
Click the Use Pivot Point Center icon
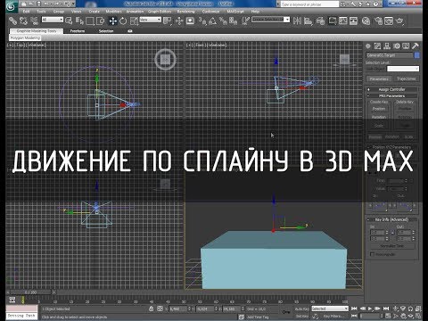pos(168,21)
